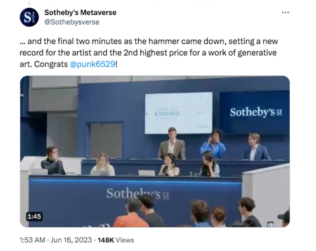Click the 1:45 video duration badge
Image resolution: width=316 pixels, height=251 pixels.
(34, 216)
